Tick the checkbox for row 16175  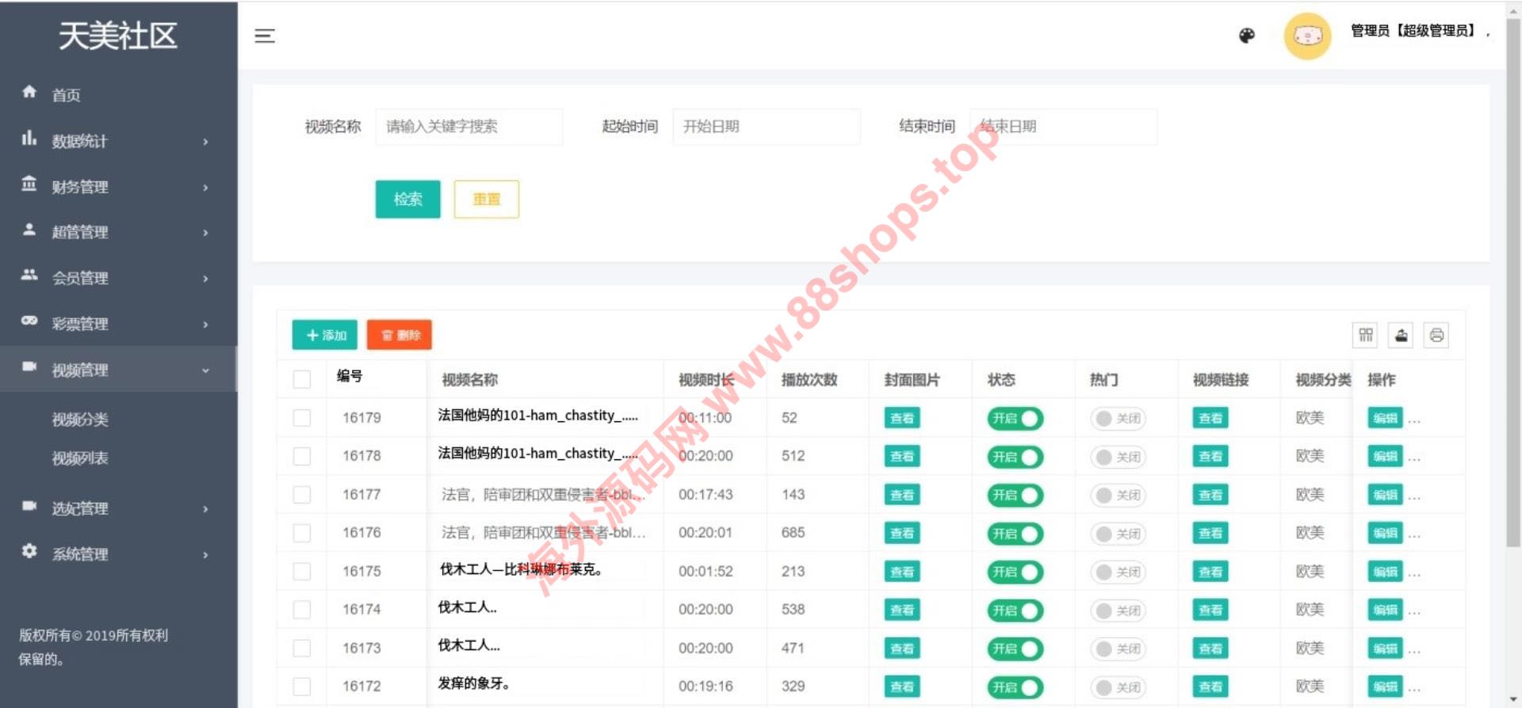(x=302, y=571)
